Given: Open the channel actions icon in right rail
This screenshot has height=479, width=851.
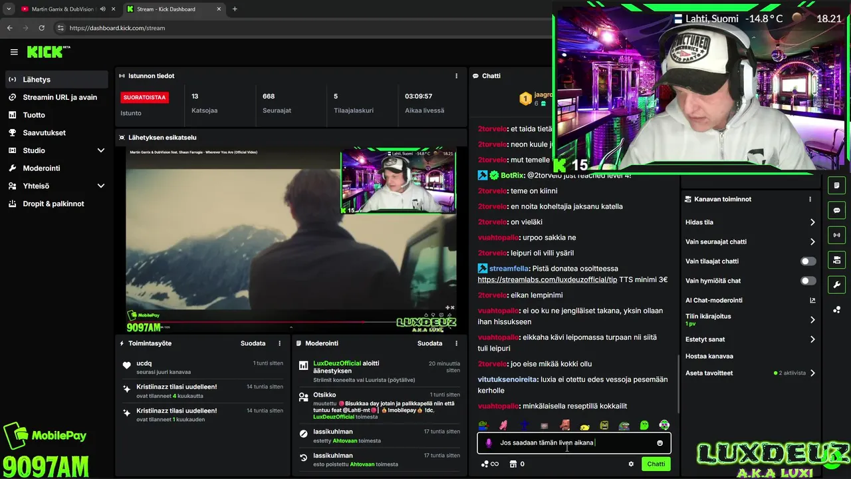Looking at the screenshot, I should coord(836,259).
